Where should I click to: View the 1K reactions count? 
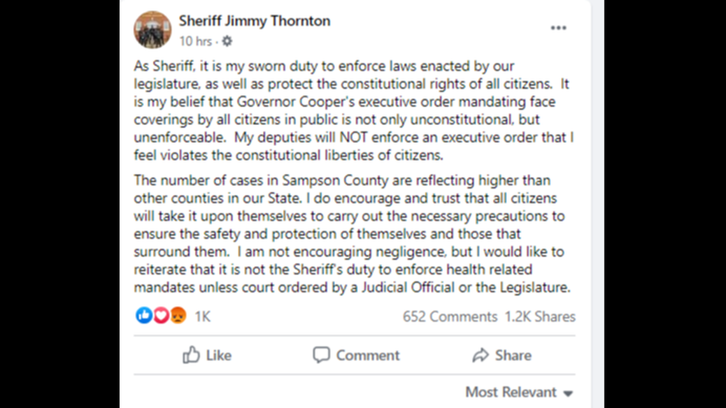[x=203, y=316]
